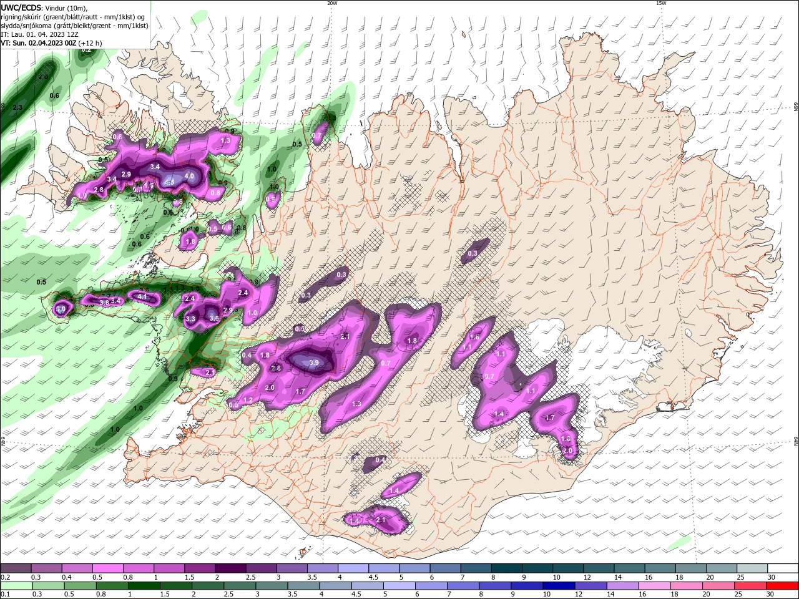Click the "slydda/snjókoma" legend description line
This screenshot has height=599, width=799.
[74, 26]
